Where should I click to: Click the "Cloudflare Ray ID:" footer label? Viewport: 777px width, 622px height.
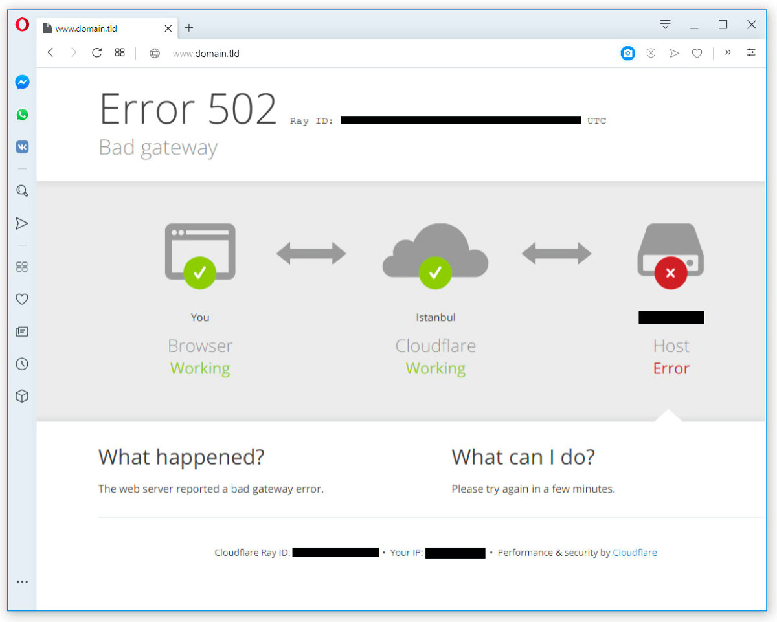(253, 553)
